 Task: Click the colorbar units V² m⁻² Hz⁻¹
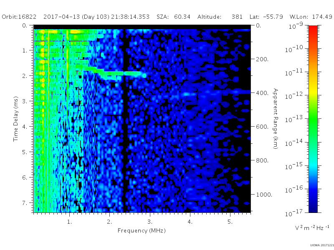(x=312, y=227)
